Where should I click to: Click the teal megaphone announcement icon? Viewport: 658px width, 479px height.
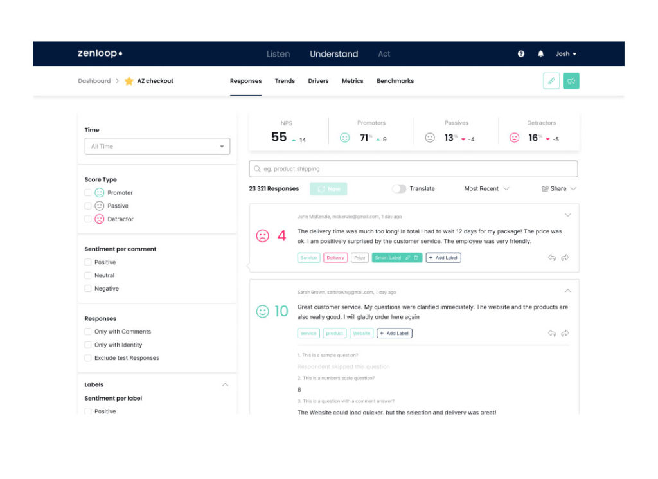[x=571, y=80]
